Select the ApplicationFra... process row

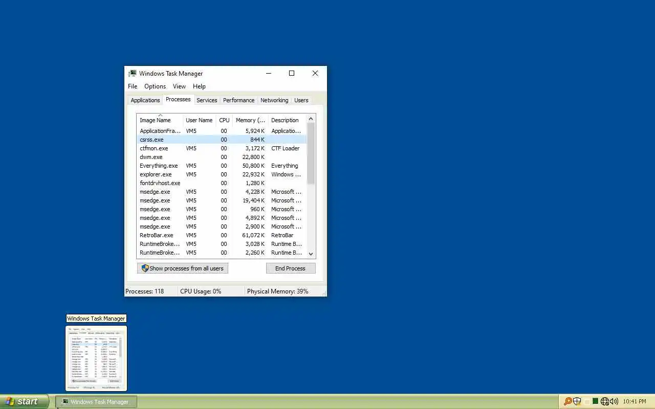[x=222, y=131]
